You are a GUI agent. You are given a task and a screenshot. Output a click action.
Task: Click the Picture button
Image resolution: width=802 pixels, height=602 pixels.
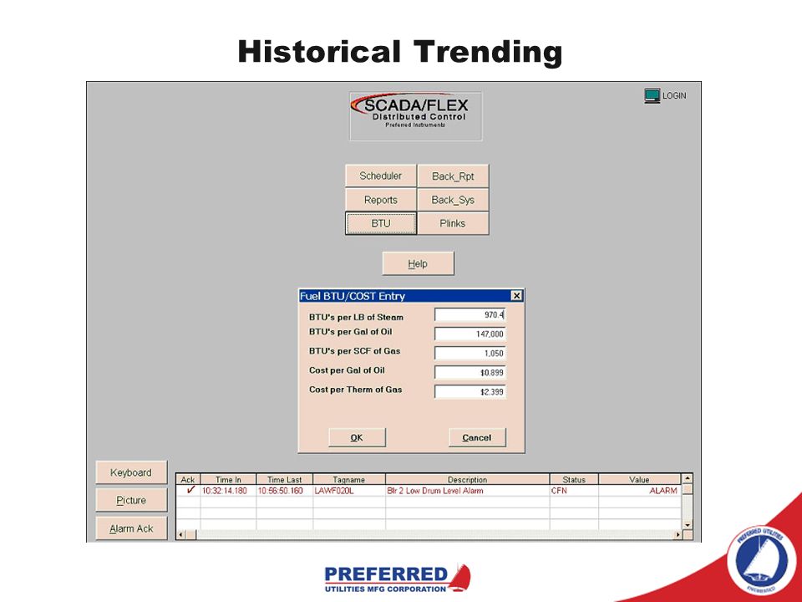pos(131,500)
